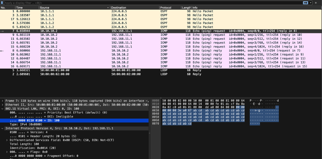The image size is (322, 159).
Task: Select ICMP echo request packet 7
Action: 161,31
